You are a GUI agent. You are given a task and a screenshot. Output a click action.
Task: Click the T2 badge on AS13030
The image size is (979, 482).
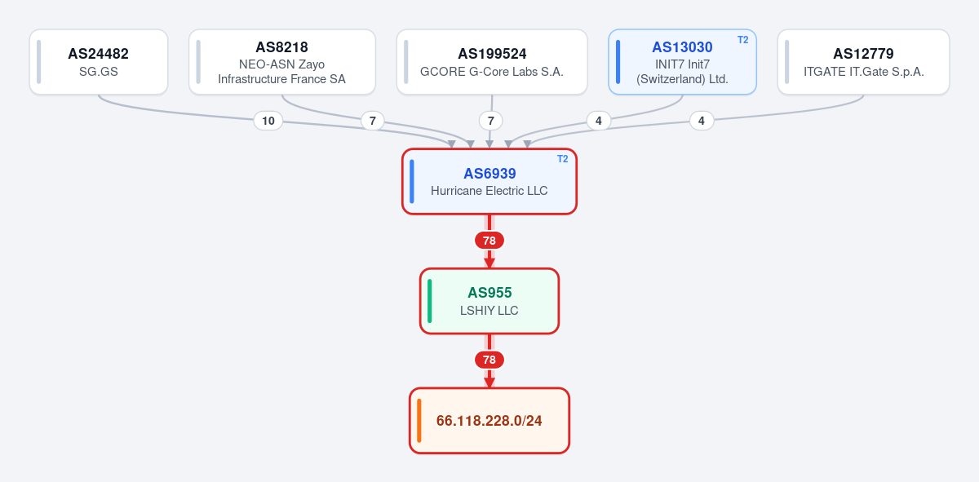coord(742,40)
